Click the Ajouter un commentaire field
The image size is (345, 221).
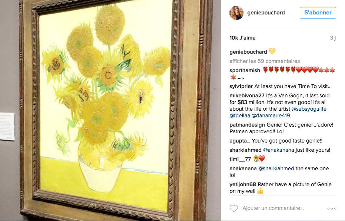(273, 208)
